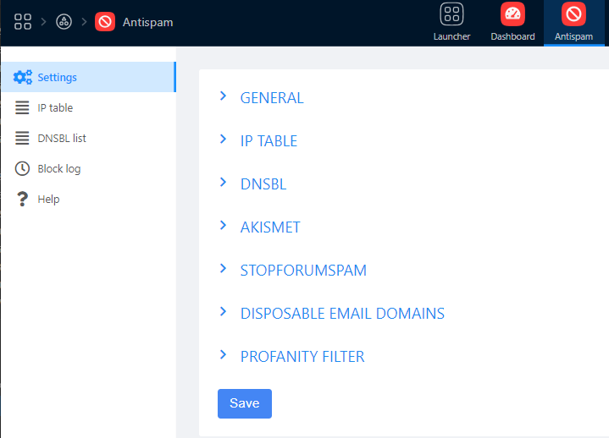
Task: Expand the GENERAL settings section
Action: click(x=271, y=98)
